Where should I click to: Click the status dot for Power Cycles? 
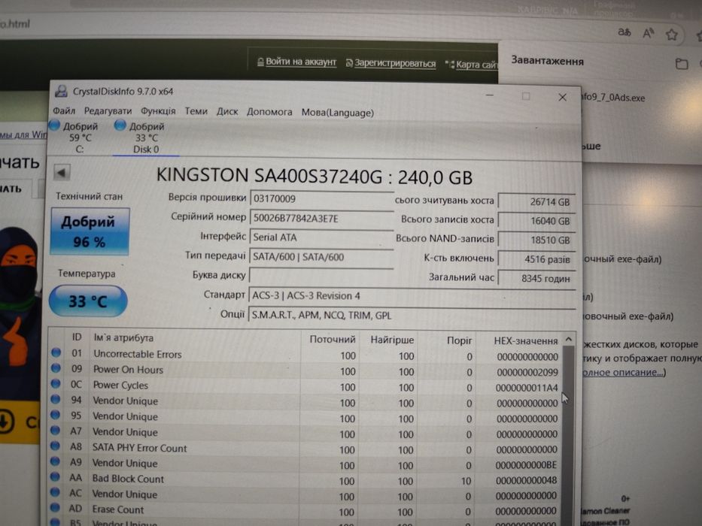pyautogui.click(x=56, y=384)
